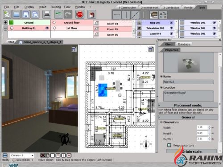Screen dimensions: 223x167
Task: Open the Building menu
Action: click(x=56, y=7)
